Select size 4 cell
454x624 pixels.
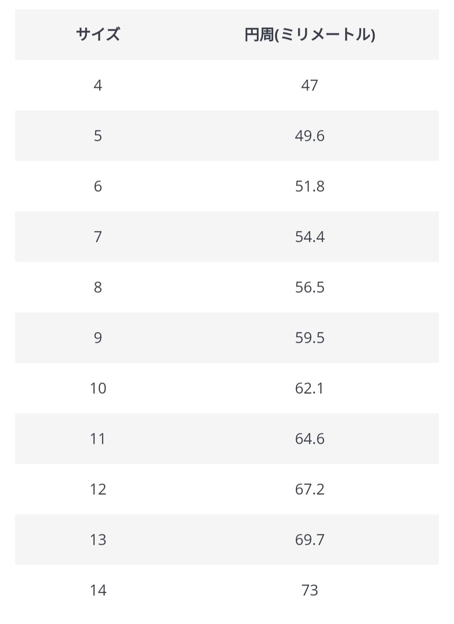(x=98, y=85)
